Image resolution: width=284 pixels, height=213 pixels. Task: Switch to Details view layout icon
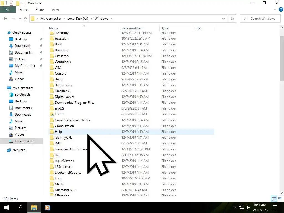[274, 199]
